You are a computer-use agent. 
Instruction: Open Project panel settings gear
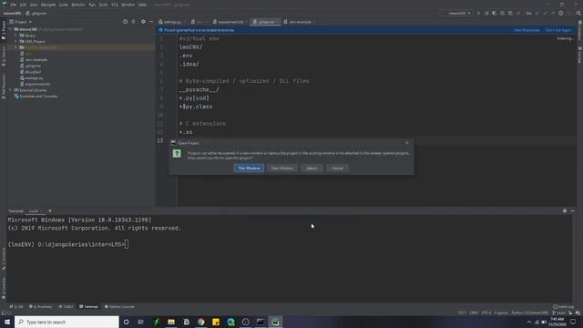pos(143,22)
